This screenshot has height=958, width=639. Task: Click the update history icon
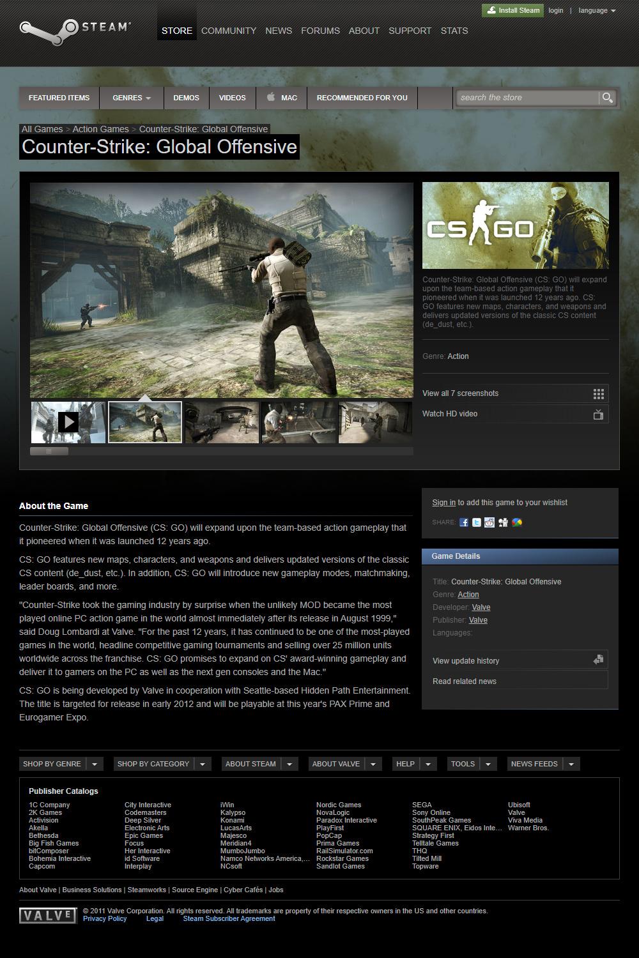point(598,660)
